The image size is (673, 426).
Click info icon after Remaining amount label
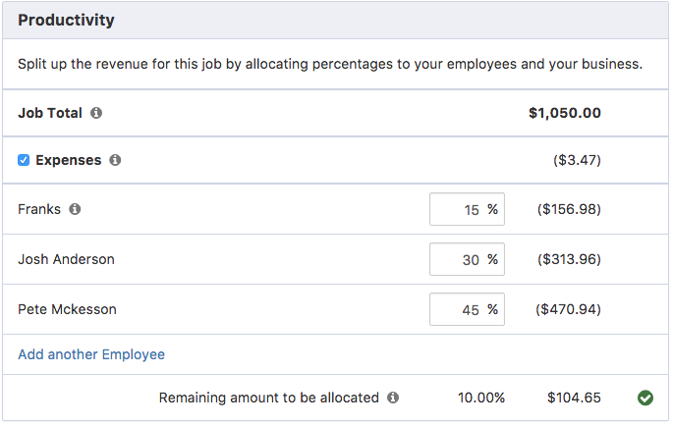pos(393,398)
